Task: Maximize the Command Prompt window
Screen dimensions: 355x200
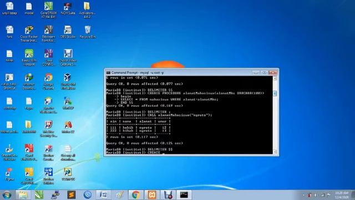Action: click(x=264, y=73)
